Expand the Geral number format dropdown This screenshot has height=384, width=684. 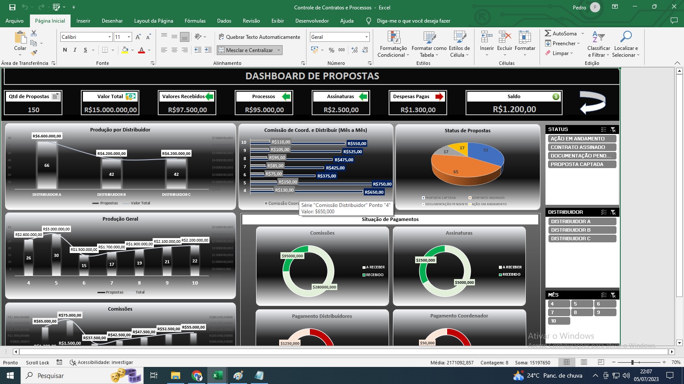366,37
